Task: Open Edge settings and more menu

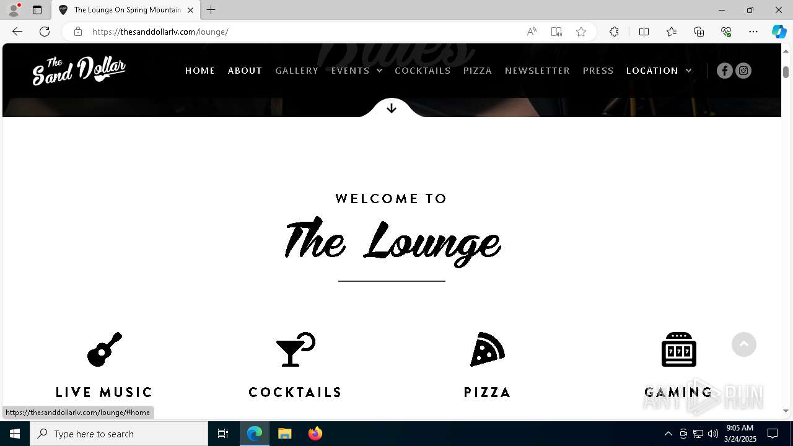Action: 753,32
